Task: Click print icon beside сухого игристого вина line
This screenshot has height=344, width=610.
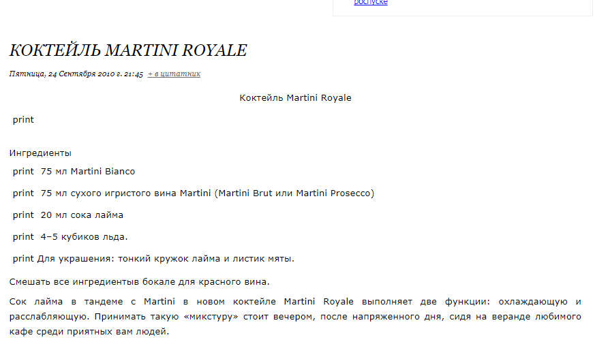Action: click(23, 193)
